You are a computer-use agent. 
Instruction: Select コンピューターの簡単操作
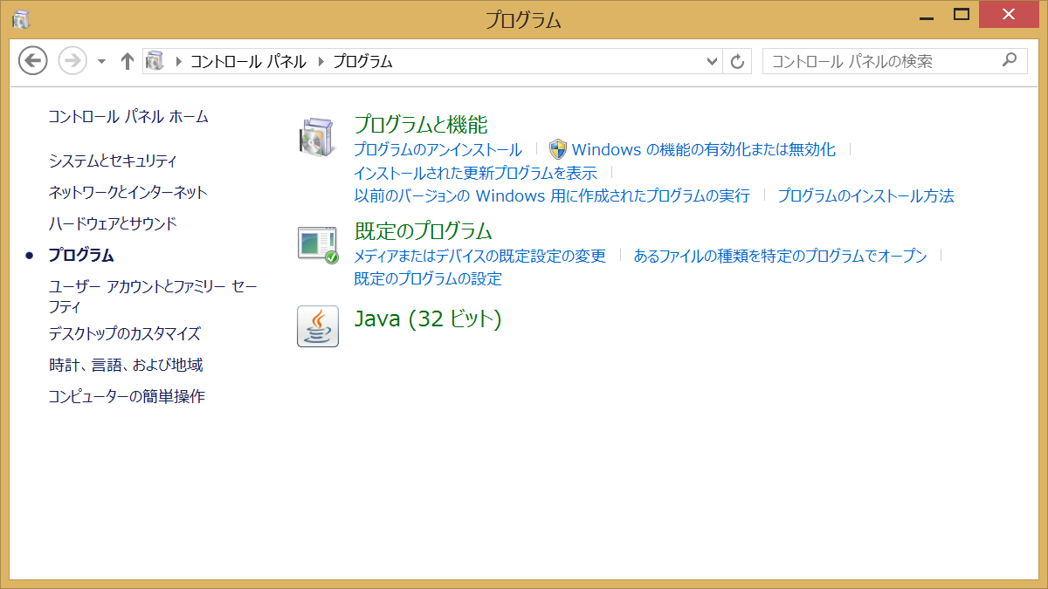point(127,396)
